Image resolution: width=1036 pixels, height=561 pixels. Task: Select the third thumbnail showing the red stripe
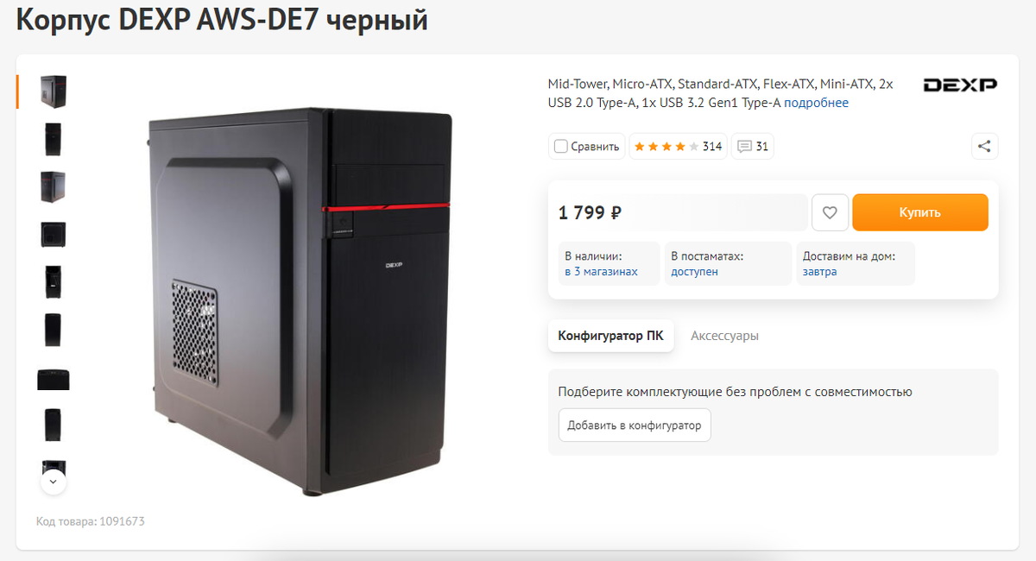pos(54,186)
